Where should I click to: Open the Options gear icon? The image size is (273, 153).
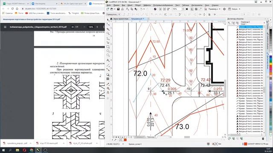224,9
